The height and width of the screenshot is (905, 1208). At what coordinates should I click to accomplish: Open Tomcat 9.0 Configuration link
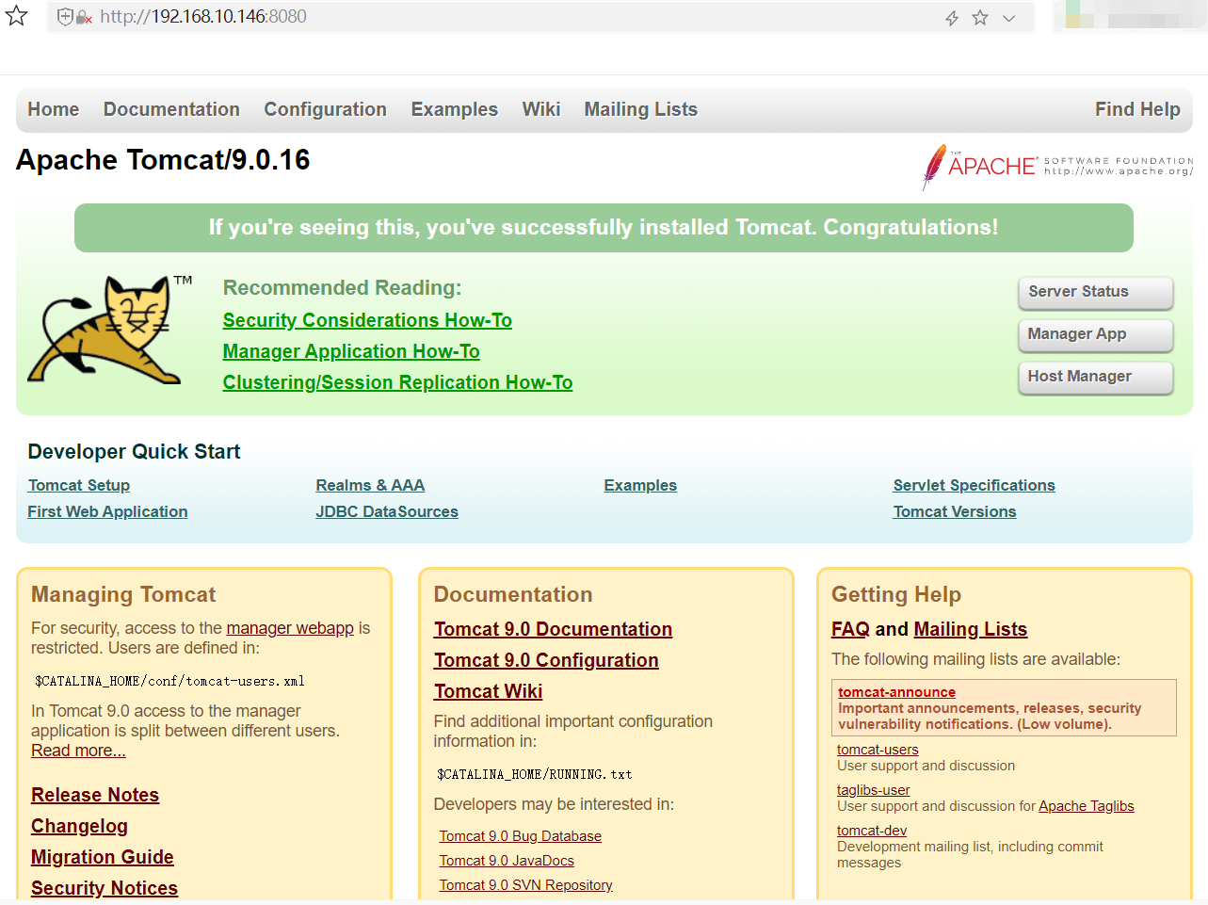point(546,660)
